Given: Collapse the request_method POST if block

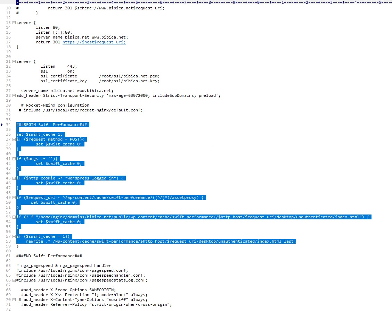Looking at the screenshot, I should [x=14, y=139].
